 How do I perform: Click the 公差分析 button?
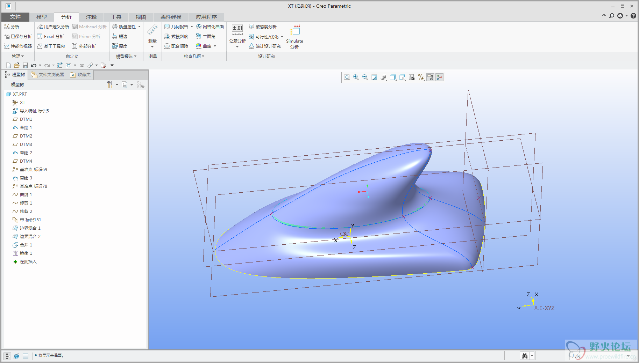(x=237, y=36)
